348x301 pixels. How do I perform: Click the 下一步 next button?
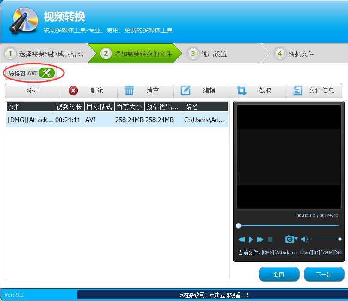coord(324,274)
